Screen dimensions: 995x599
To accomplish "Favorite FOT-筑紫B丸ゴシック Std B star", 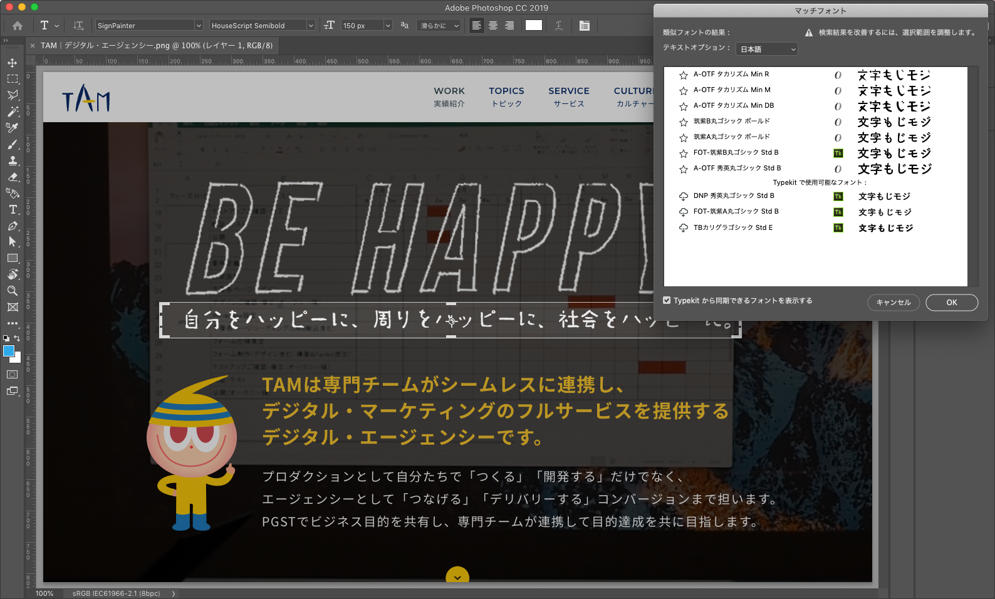I will pyautogui.click(x=684, y=154).
